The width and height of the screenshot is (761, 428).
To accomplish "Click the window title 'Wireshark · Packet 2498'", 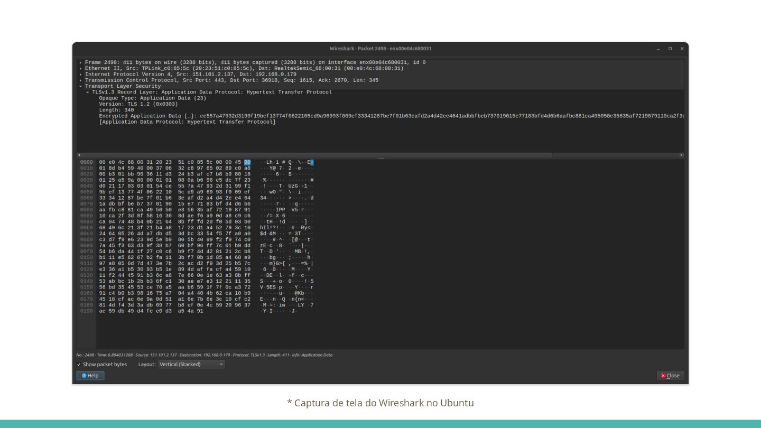I will click(380, 49).
